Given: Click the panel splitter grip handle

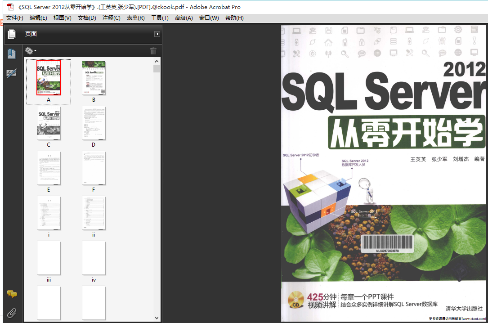Looking at the screenshot, I should 163,173.
